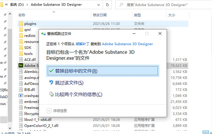
Task: Click the 应用程序扩展 type of libssl-1_1-x64.dll
Action: (144, 120)
